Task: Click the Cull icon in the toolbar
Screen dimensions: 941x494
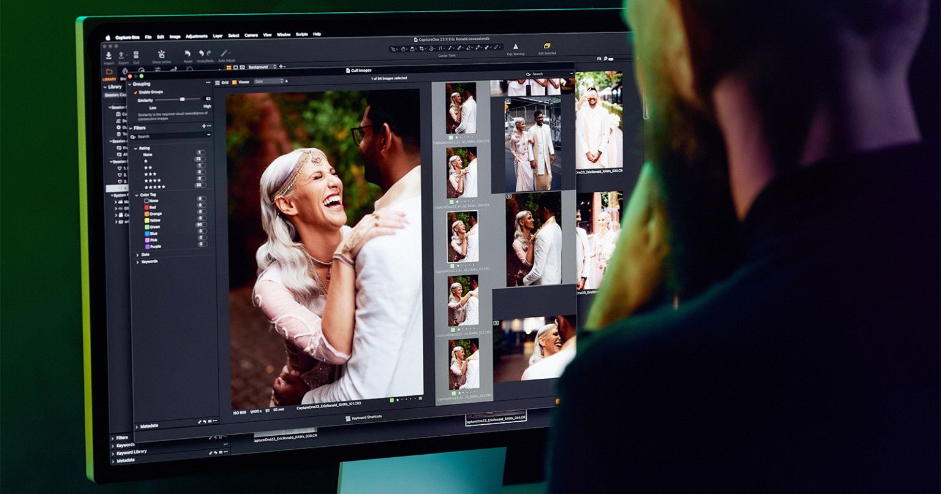Action: coord(136,55)
